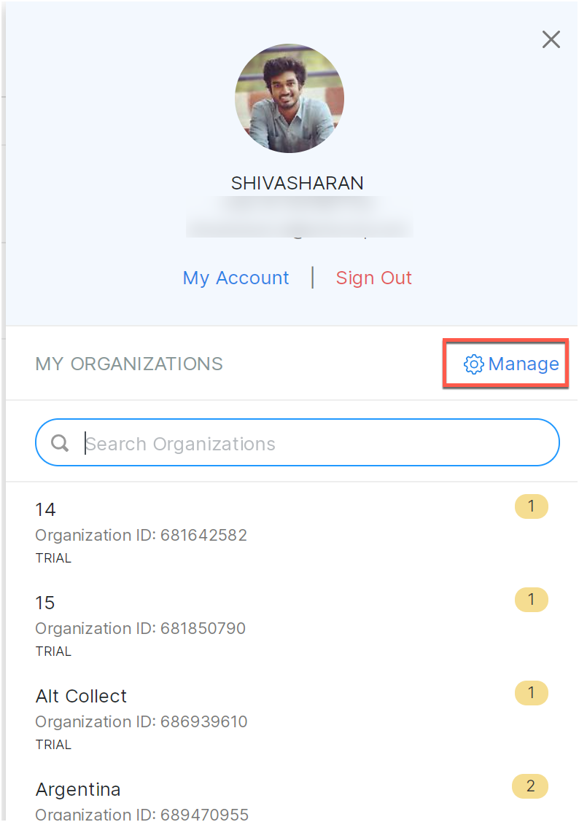
Task: Click Organization ID 681642582 text
Action: tap(141, 535)
